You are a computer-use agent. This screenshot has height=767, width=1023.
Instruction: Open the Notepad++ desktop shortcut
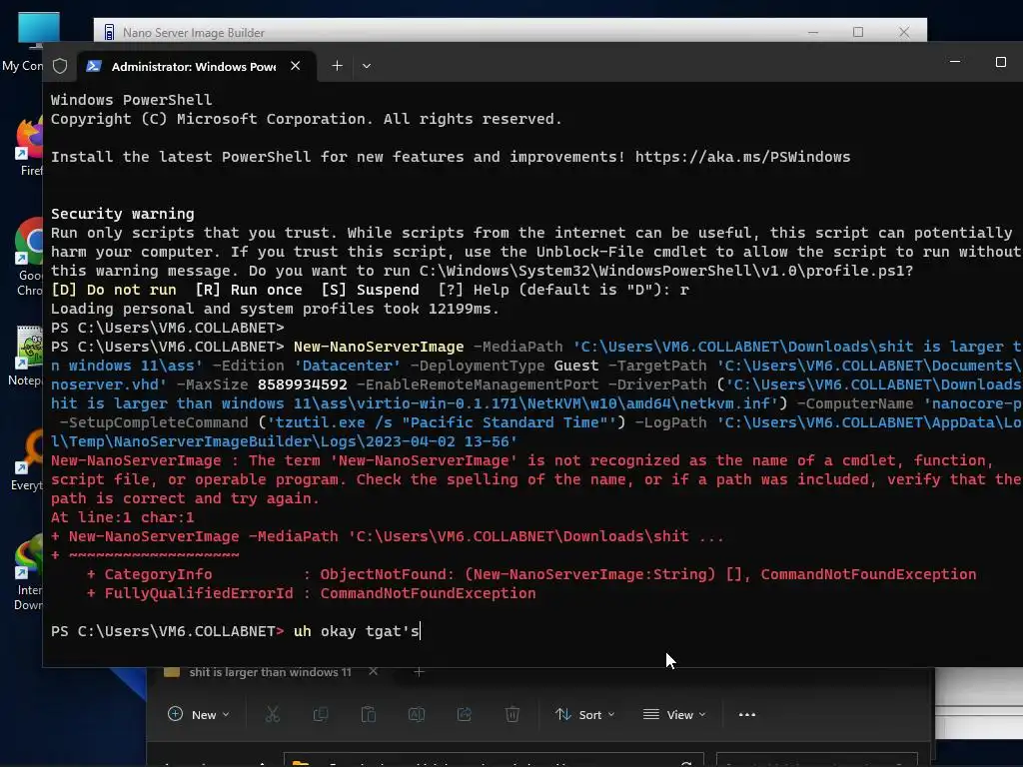click(26, 356)
